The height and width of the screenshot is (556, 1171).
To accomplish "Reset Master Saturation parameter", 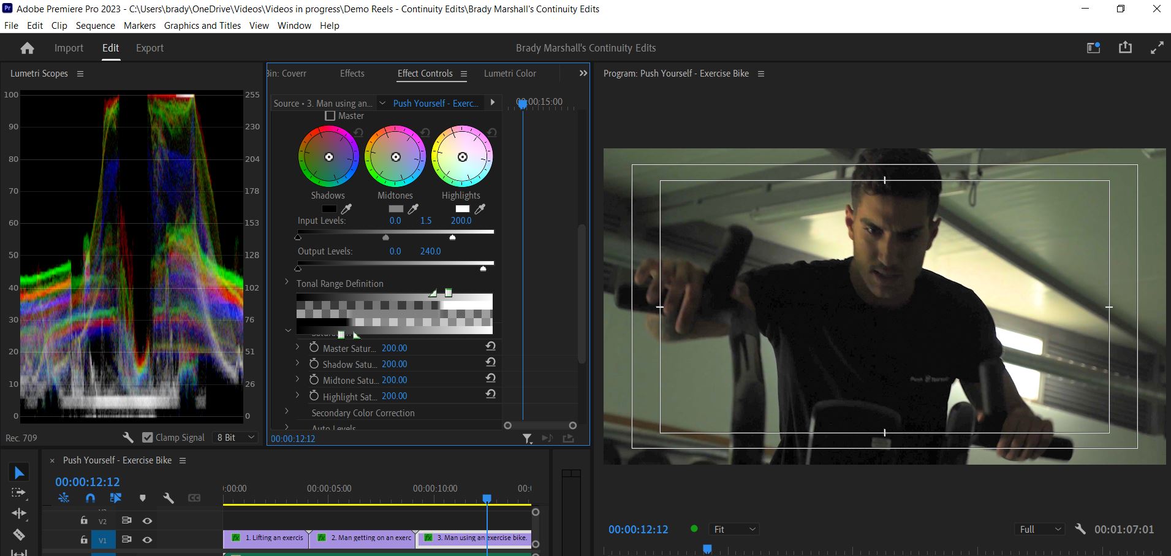I will (x=491, y=346).
